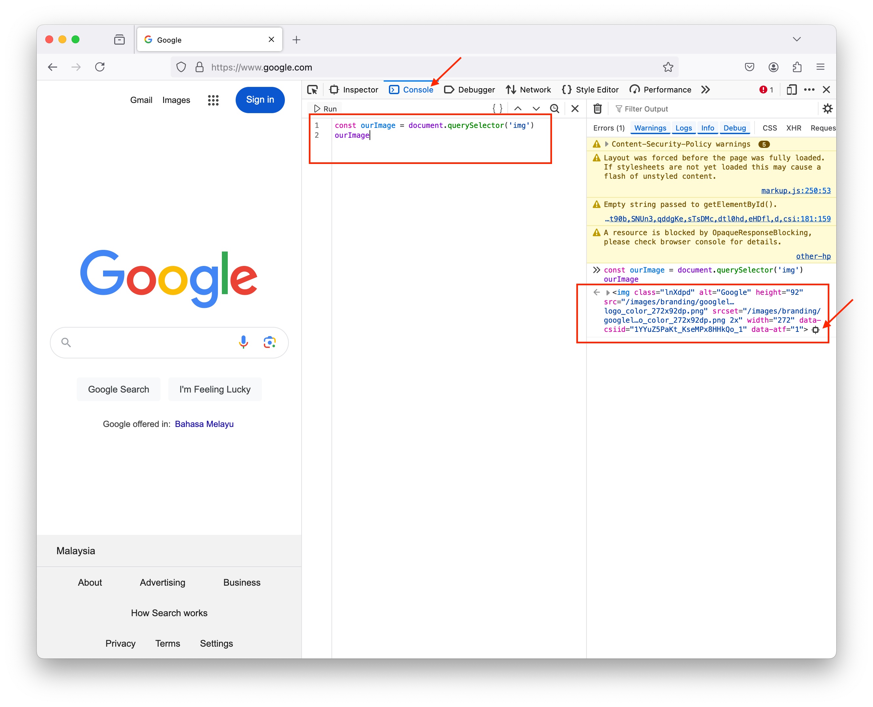Toggle the Warnings filter
Screen dimensions: 873x707
point(650,128)
